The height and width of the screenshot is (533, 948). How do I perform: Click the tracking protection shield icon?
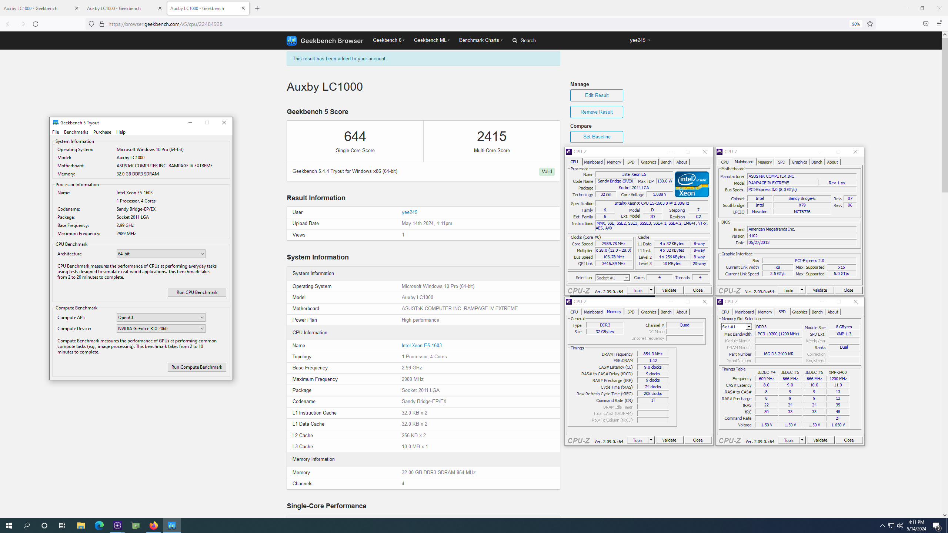click(91, 24)
